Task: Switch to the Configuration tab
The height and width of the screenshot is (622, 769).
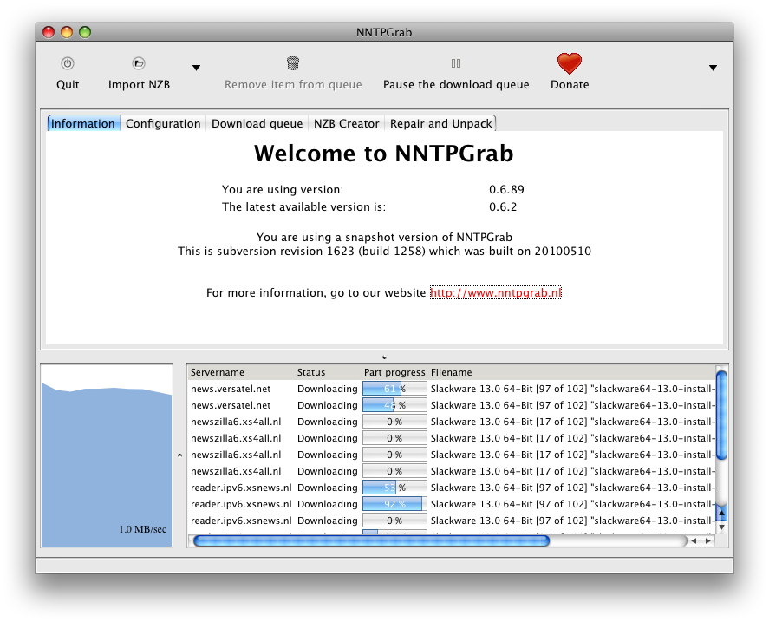Action: coord(163,123)
